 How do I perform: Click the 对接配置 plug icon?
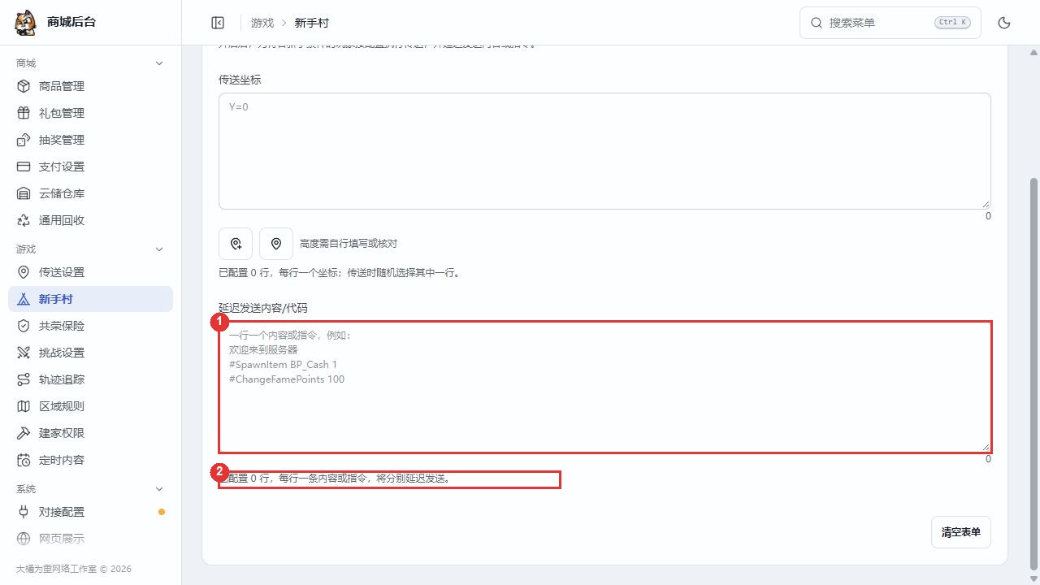pos(24,512)
